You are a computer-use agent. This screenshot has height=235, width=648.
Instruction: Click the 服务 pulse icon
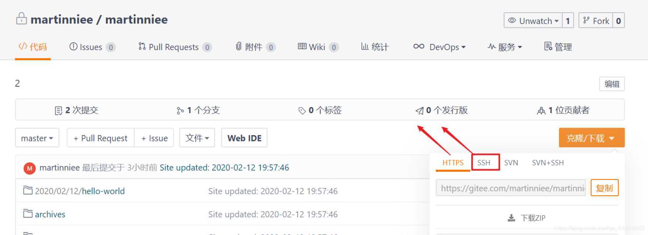click(x=492, y=47)
